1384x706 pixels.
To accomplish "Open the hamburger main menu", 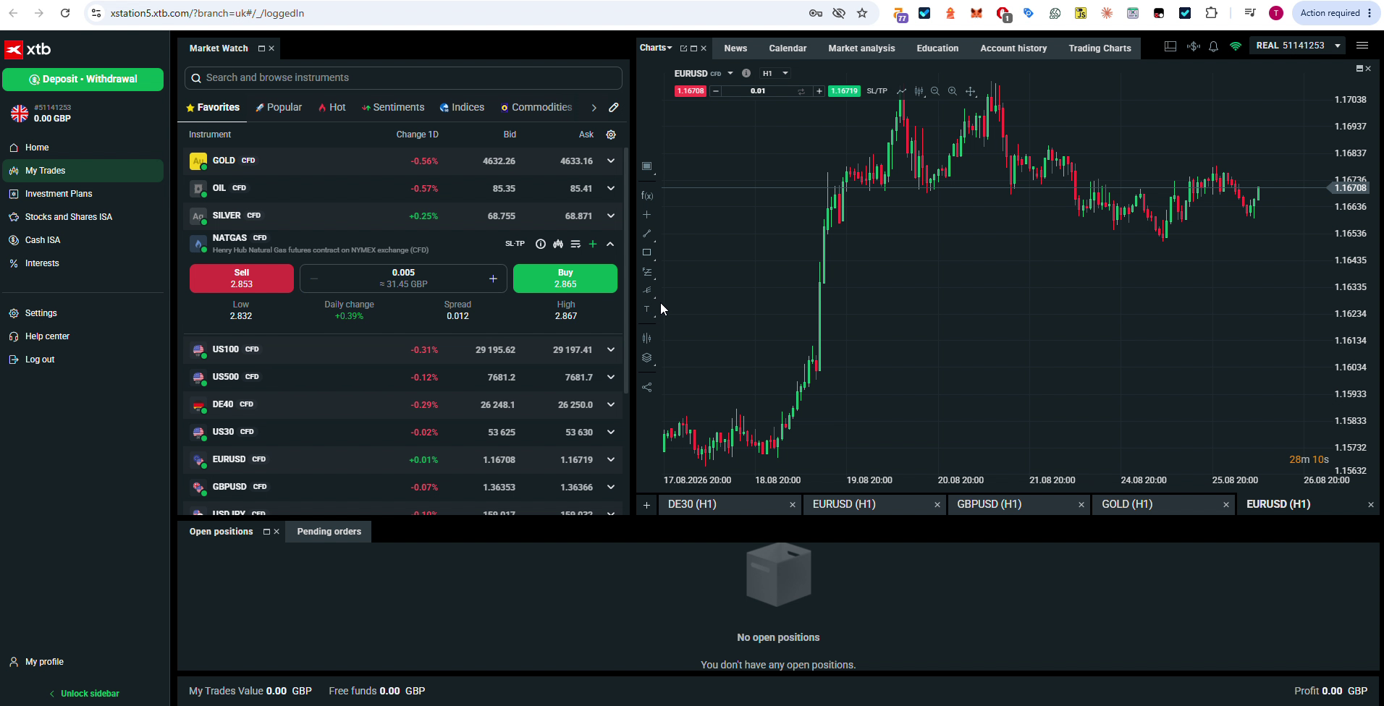I will click(x=1362, y=46).
